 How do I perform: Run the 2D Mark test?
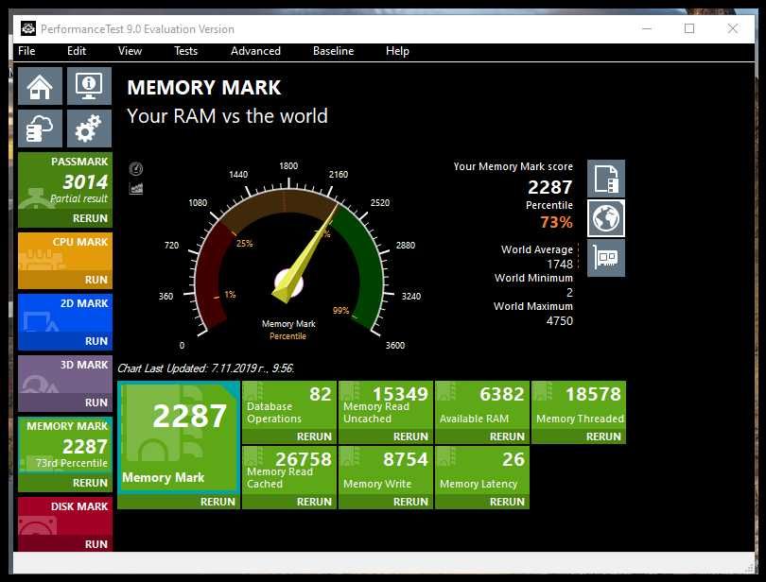click(96, 341)
